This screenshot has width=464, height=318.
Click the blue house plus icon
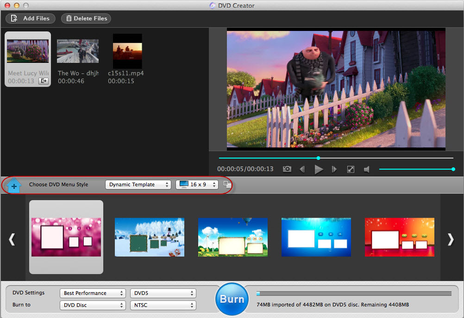(x=14, y=185)
